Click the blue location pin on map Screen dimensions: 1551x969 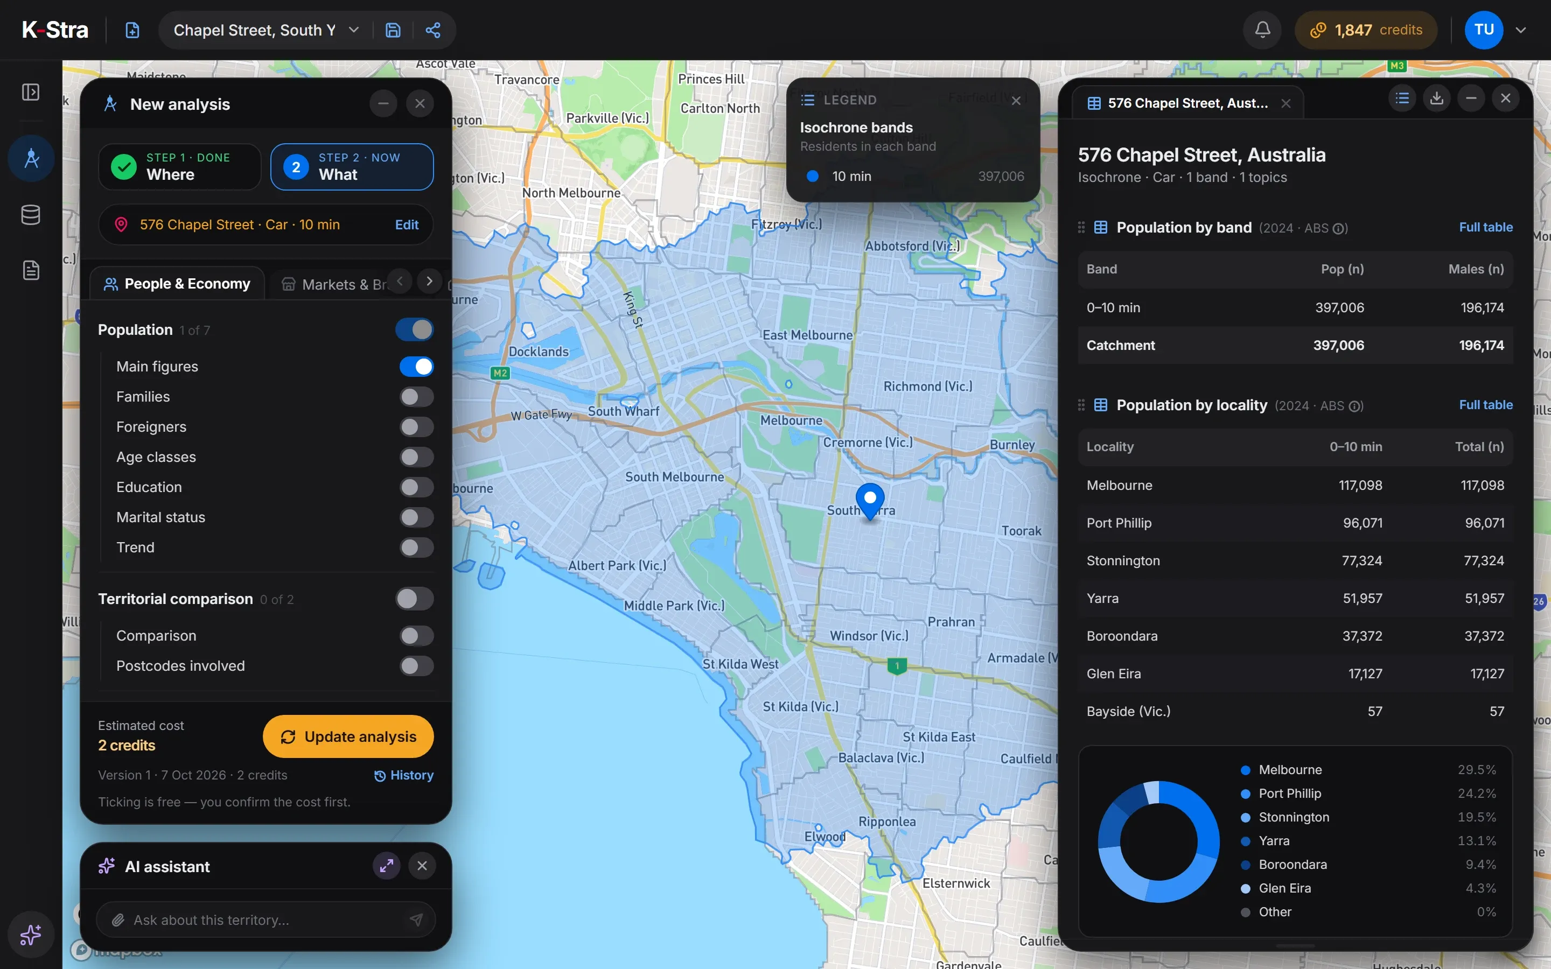coord(870,501)
